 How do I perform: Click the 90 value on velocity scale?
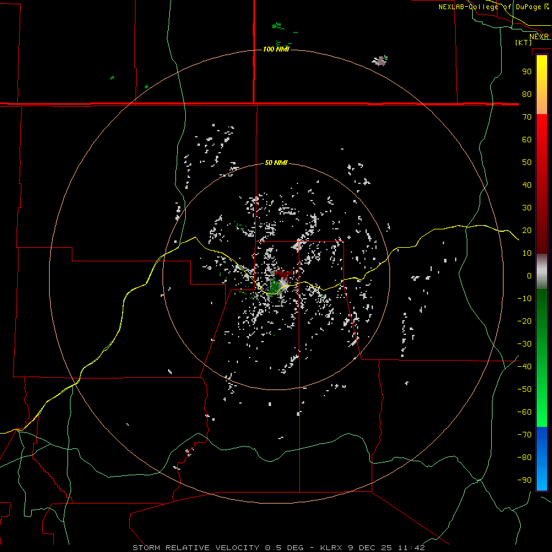[527, 72]
